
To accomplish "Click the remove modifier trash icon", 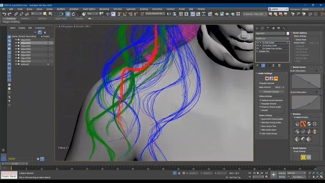I will point(273,66).
